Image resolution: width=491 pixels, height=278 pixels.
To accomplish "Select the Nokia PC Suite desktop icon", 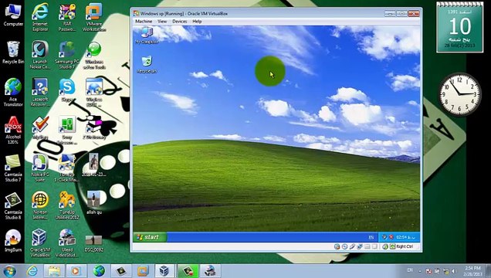I will click(x=40, y=168).
